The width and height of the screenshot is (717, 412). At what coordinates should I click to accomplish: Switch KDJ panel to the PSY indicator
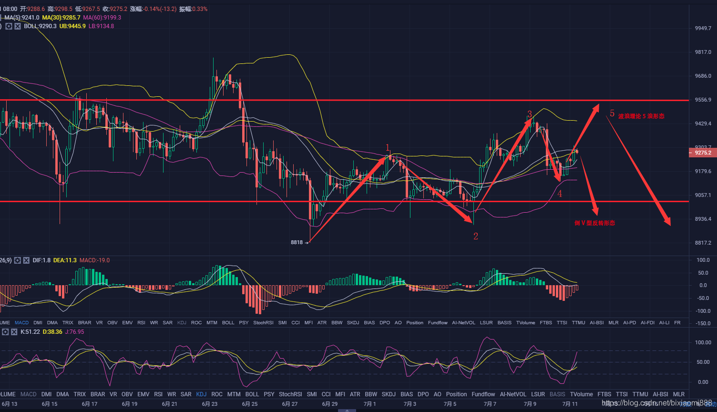pos(269,394)
